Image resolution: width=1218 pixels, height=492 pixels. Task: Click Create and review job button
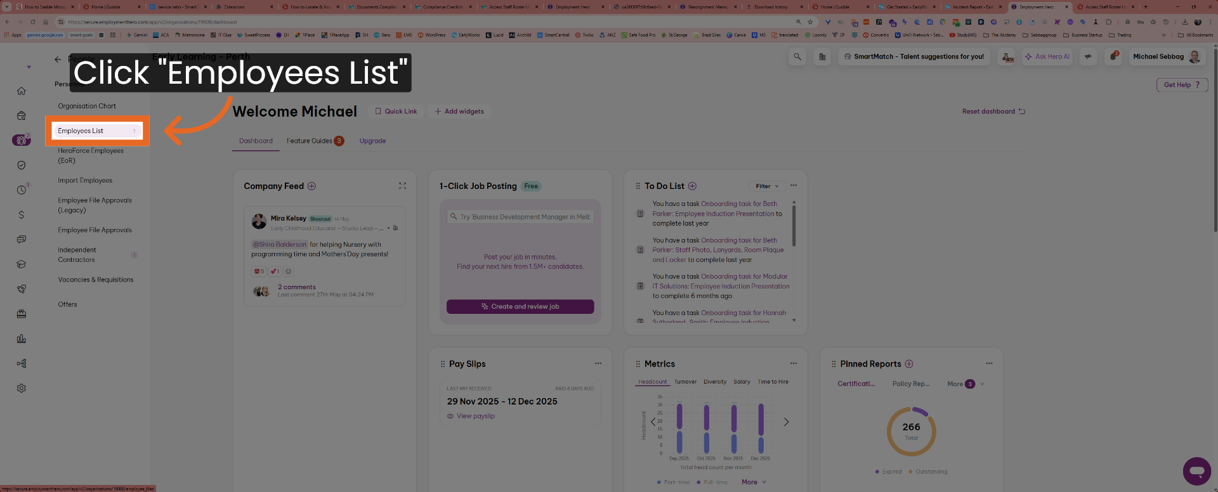point(520,306)
